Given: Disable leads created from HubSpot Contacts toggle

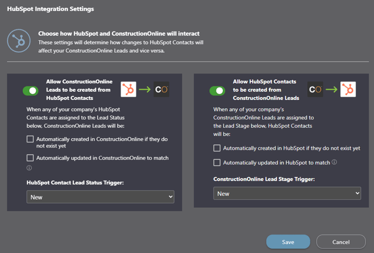Looking at the screenshot, I should pos(30,90).
